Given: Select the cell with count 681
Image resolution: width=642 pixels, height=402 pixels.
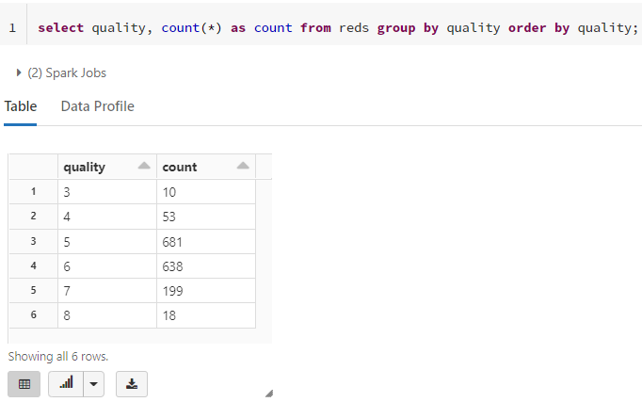Looking at the screenshot, I should point(206,242).
